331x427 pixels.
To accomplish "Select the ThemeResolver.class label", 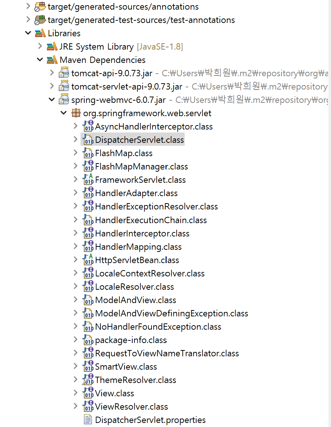I will pyautogui.click(x=136, y=380).
